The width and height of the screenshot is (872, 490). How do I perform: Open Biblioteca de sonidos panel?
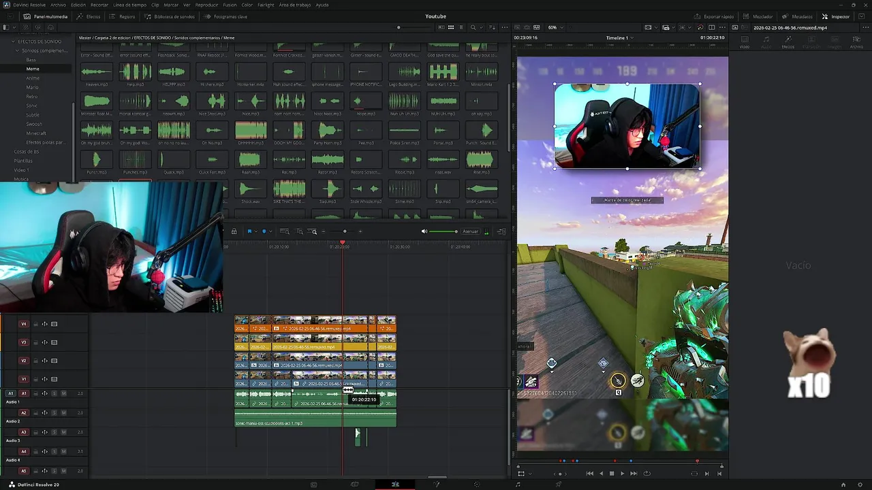click(170, 16)
